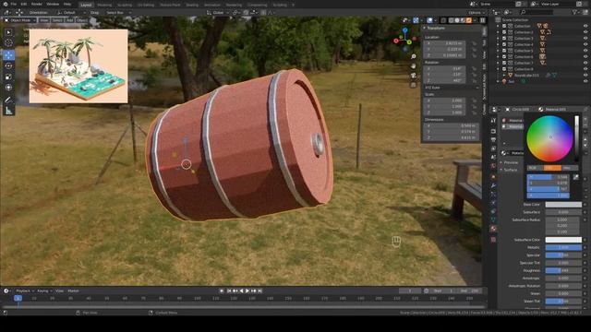Switch to the Modeling workspace tab
The width and height of the screenshot is (591, 332).
pos(104,5)
